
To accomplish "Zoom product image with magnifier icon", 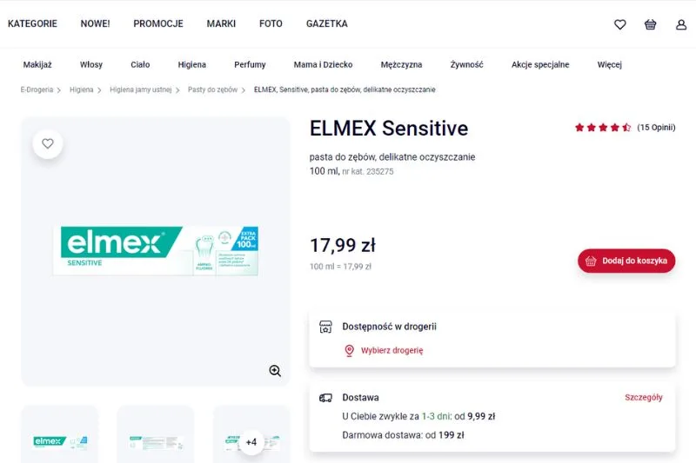I will pyautogui.click(x=275, y=371).
